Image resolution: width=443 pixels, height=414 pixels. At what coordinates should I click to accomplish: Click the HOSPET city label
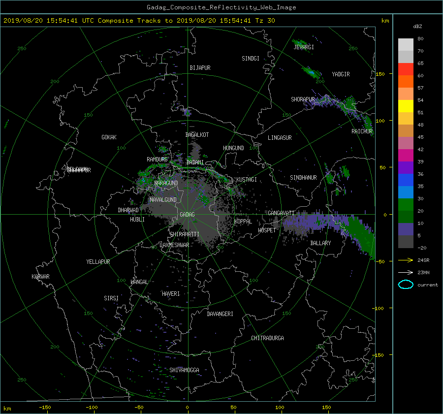(267, 230)
